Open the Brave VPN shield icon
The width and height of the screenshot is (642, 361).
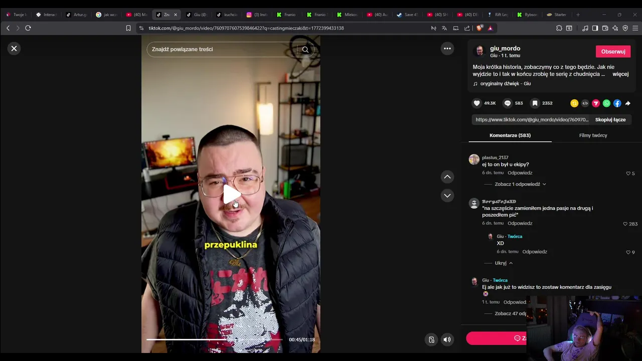[625, 28]
